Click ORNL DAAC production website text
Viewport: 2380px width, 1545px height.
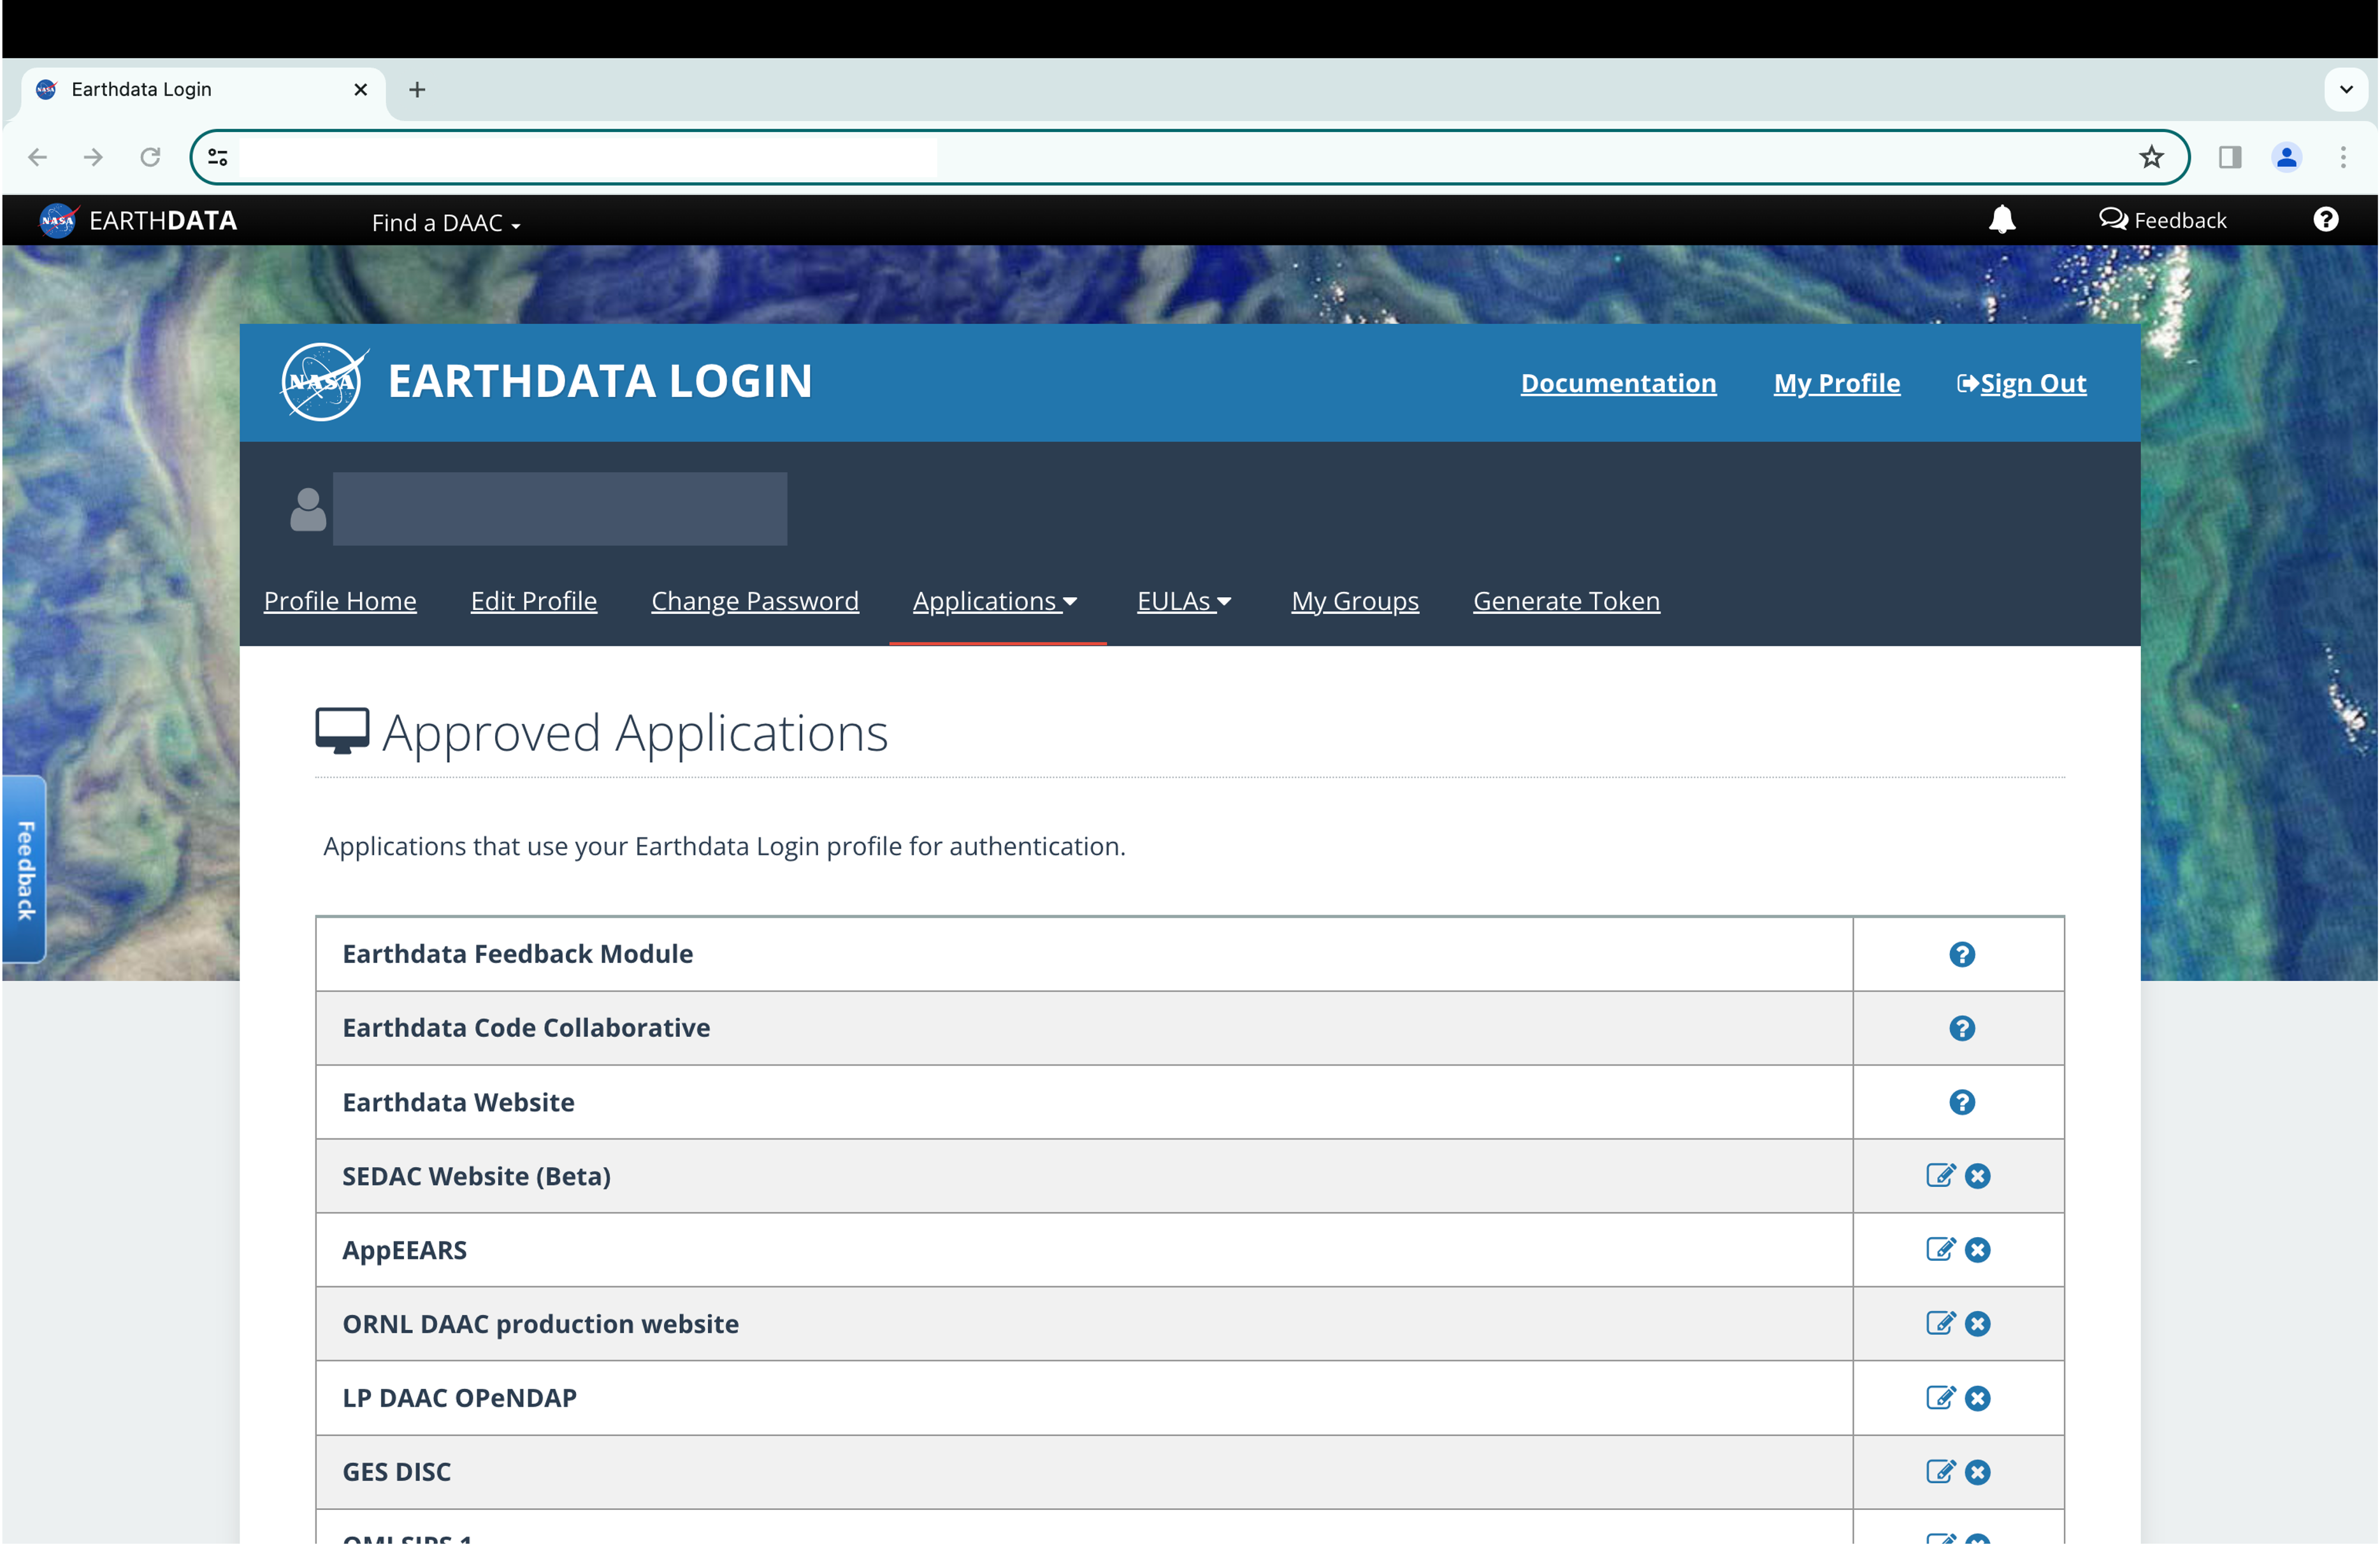coord(540,1324)
